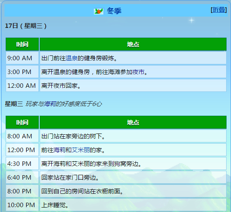Image resolution: width=231 pixels, height=212 pixels.
Task: Open the 艾米丽 link in 12:00 PM row
Action: click(81, 150)
